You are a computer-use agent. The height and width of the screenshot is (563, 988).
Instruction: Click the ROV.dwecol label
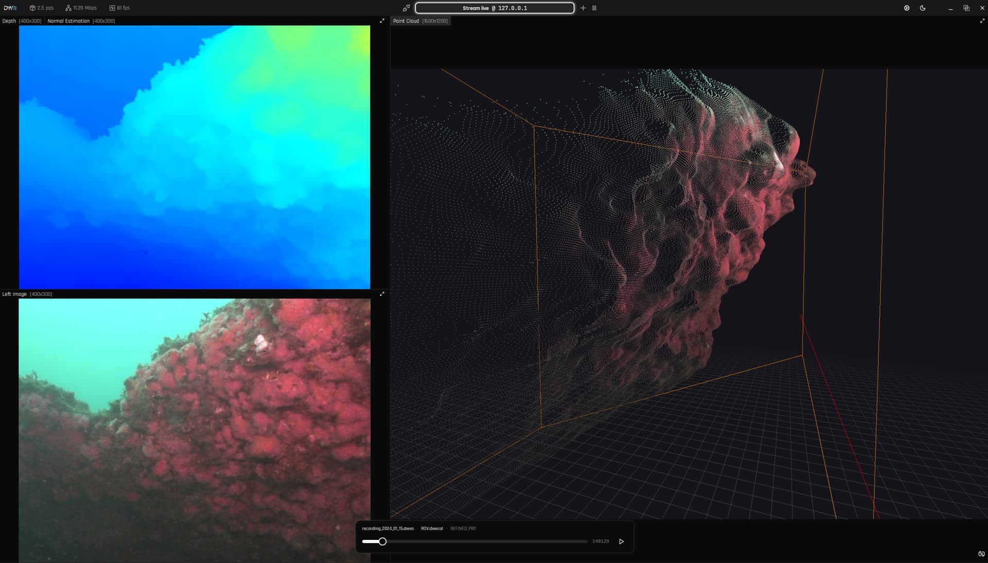click(432, 529)
